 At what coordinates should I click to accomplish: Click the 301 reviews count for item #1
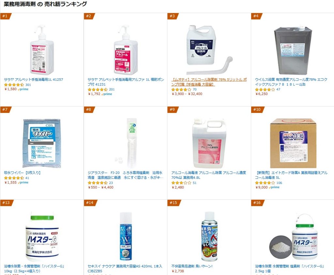click(x=28, y=85)
